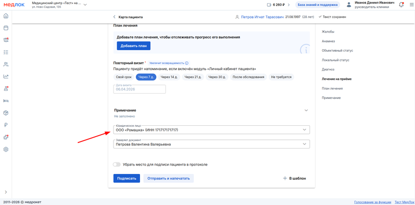Open the finance ruble icon in sidebar

coord(6,125)
